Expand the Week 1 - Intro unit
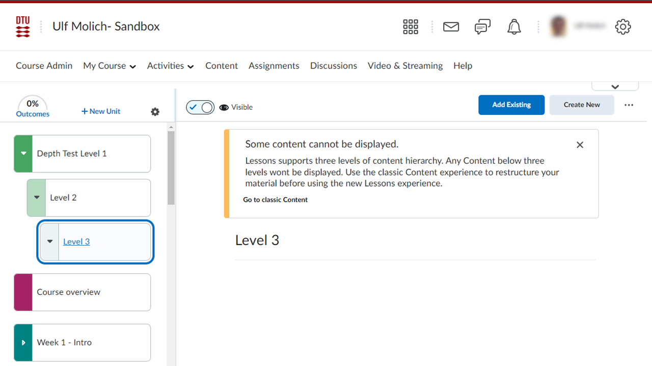 tap(23, 343)
